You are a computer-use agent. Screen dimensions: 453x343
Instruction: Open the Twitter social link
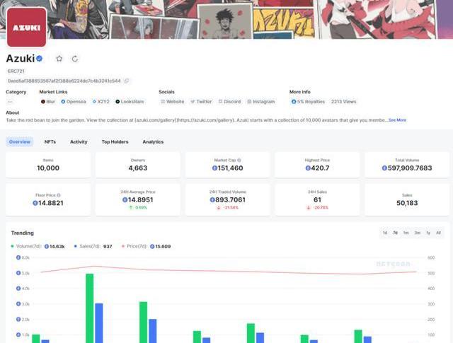pyautogui.click(x=201, y=102)
